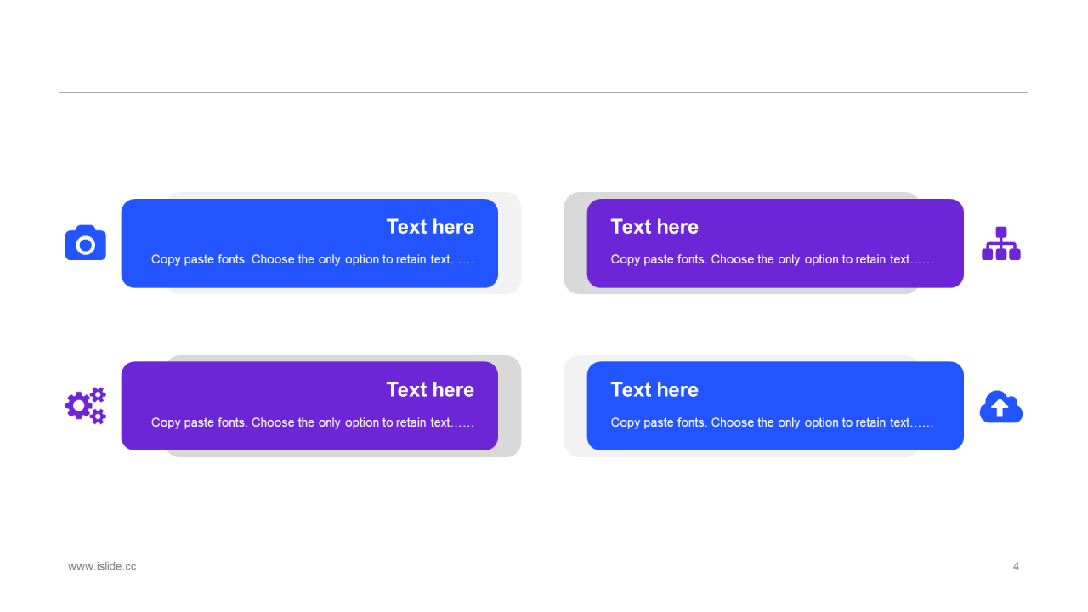Select the horizontal divider line near the top
Viewport: 1088px width, 612px height.
pyautogui.click(x=544, y=92)
